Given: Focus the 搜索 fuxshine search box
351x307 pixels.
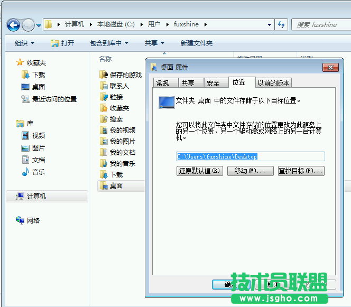Looking at the screenshot, I should [321, 25].
